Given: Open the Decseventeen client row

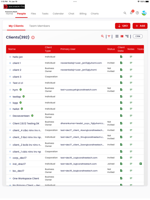Looking at the screenshot, I should pos(75,116).
